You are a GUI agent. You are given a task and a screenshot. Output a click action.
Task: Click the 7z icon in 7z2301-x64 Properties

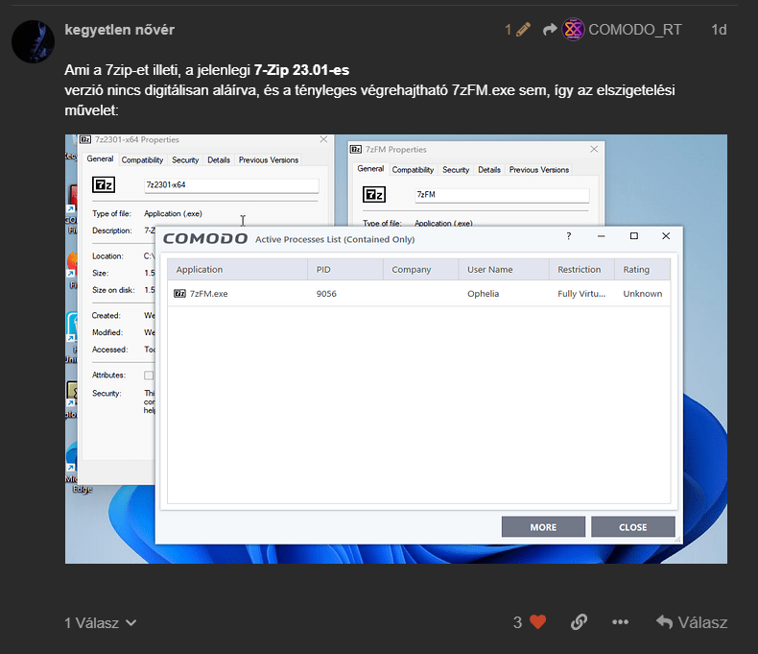pos(104,184)
